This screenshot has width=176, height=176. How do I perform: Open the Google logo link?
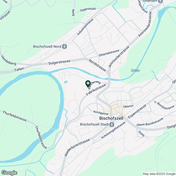click(x=9, y=173)
